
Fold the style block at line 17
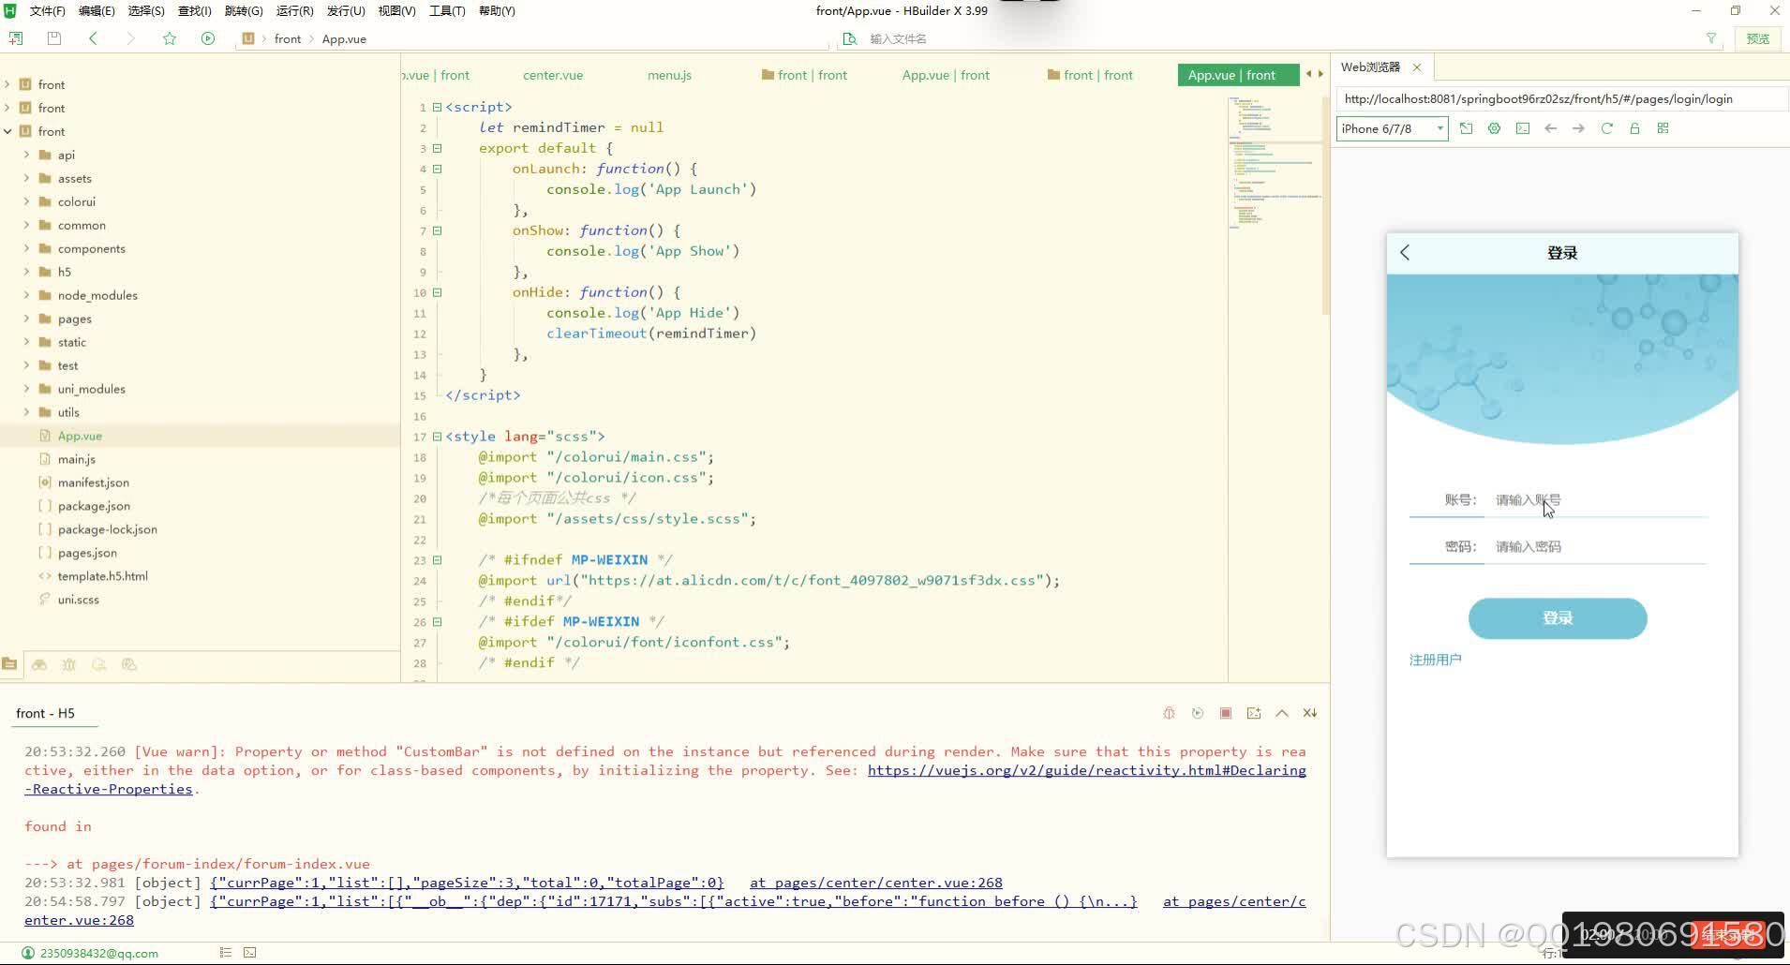(x=437, y=437)
